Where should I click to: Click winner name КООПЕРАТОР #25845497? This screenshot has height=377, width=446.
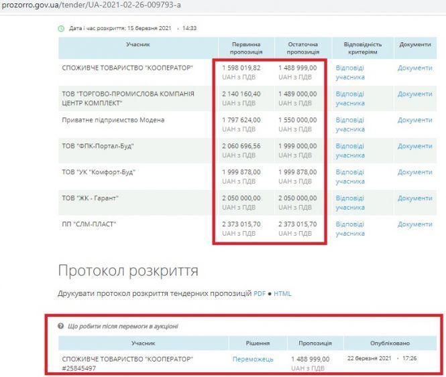[127, 364]
